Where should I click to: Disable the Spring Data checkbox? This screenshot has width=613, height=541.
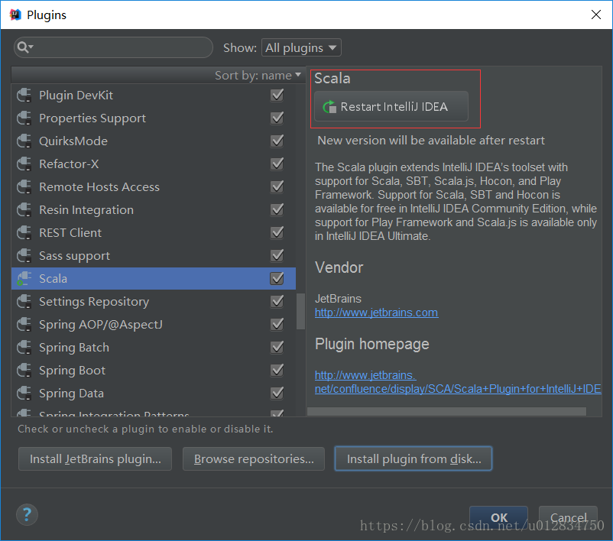277,394
